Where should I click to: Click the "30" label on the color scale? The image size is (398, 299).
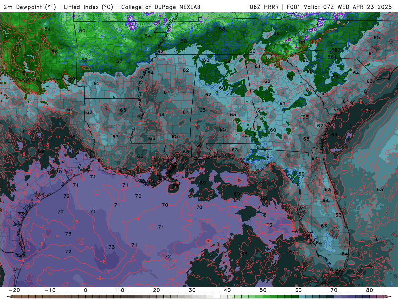coord(192,290)
